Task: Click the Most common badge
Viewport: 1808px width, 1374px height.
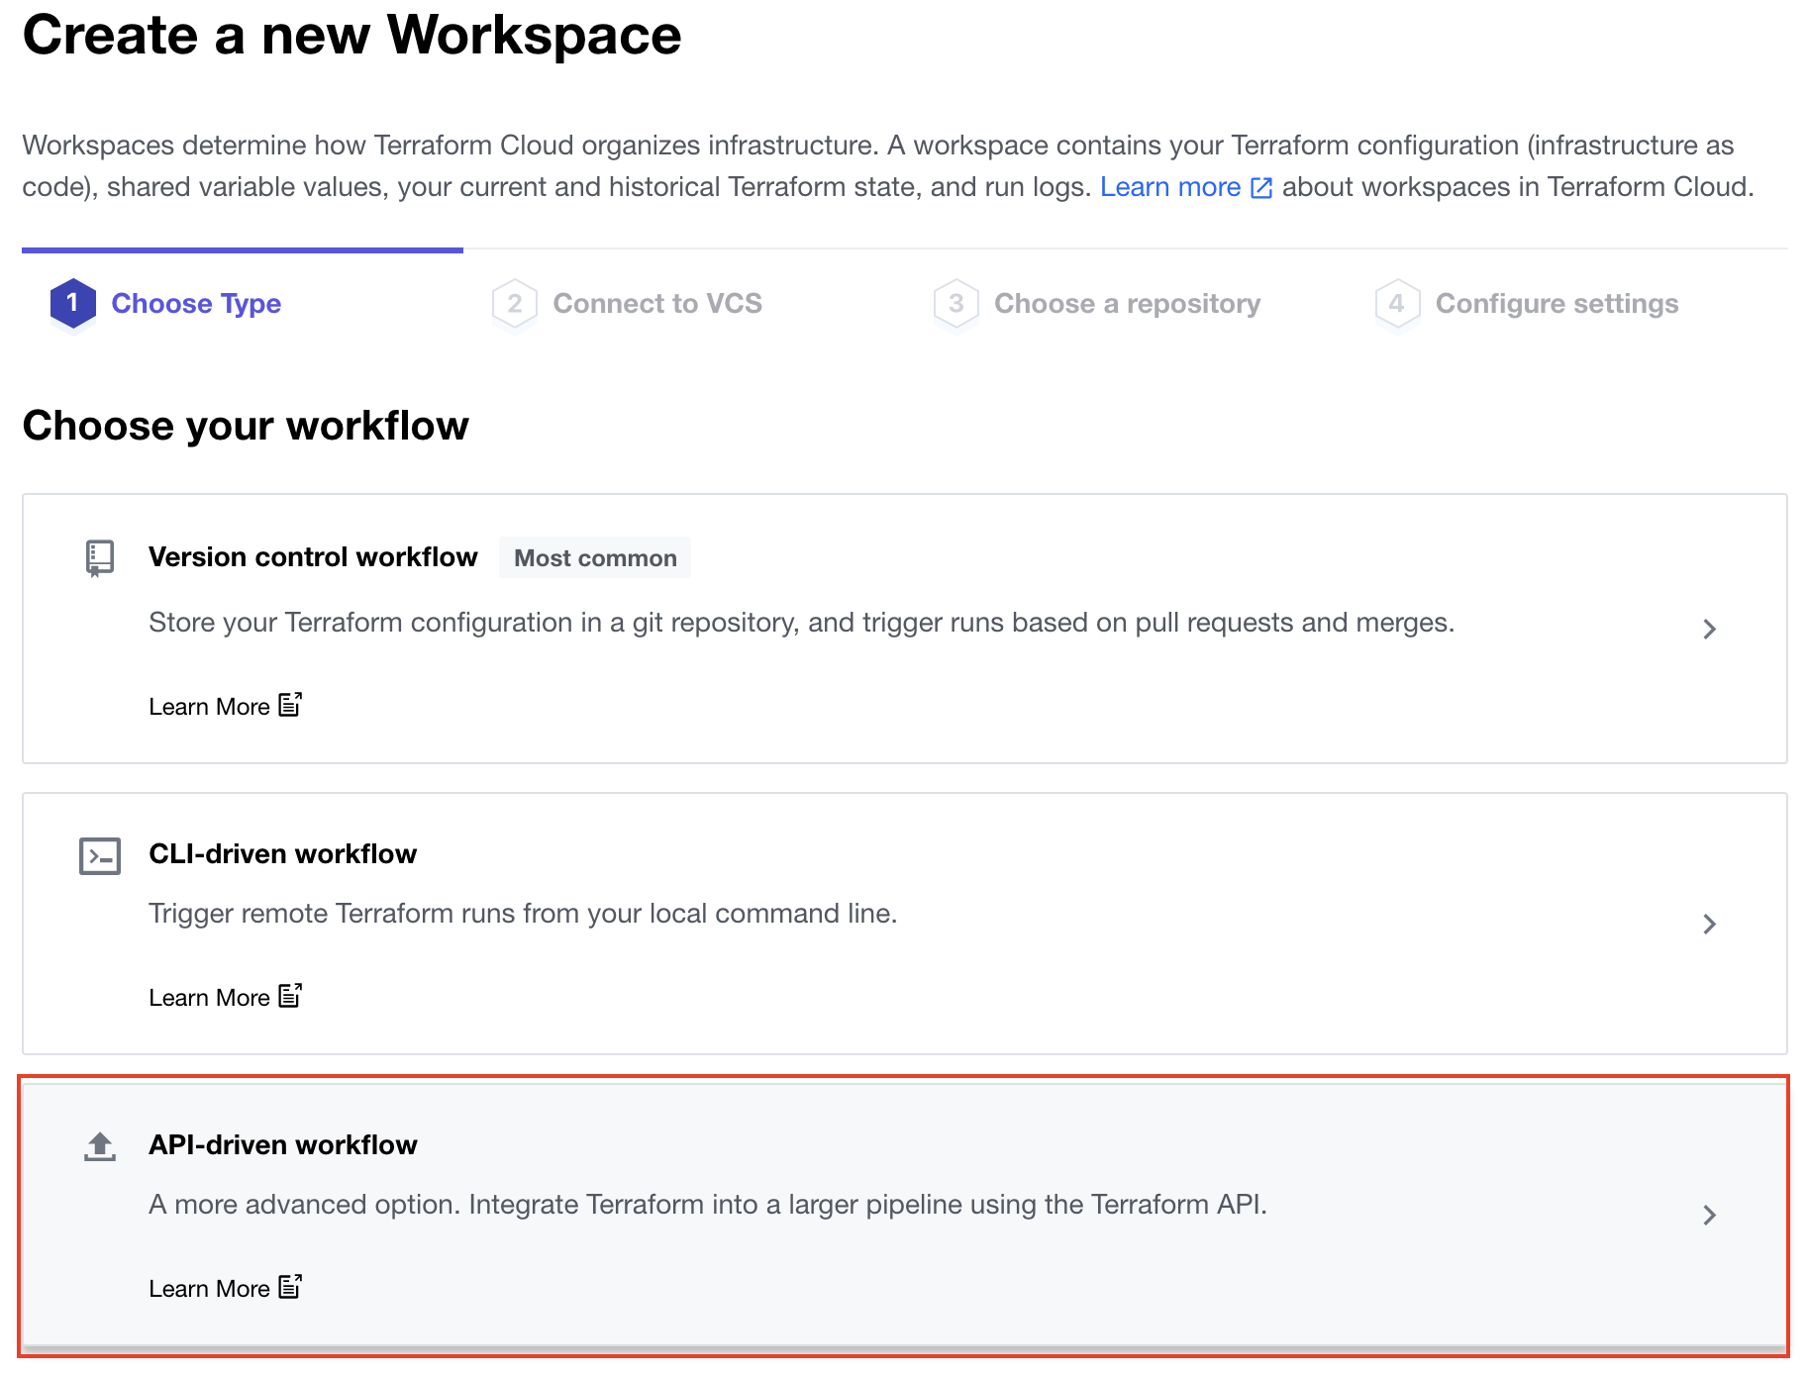Action: coord(595,558)
